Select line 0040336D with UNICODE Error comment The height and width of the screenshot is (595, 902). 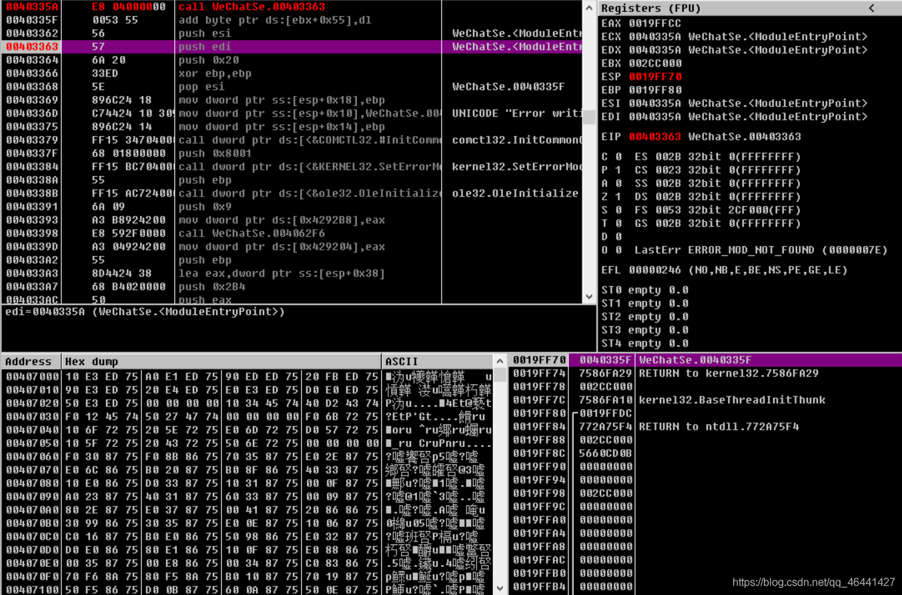[x=292, y=113]
